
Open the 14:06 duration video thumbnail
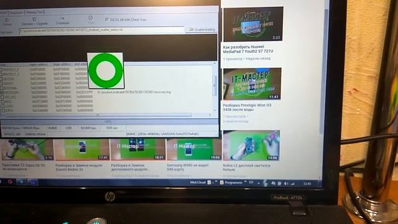click(x=251, y=145)
